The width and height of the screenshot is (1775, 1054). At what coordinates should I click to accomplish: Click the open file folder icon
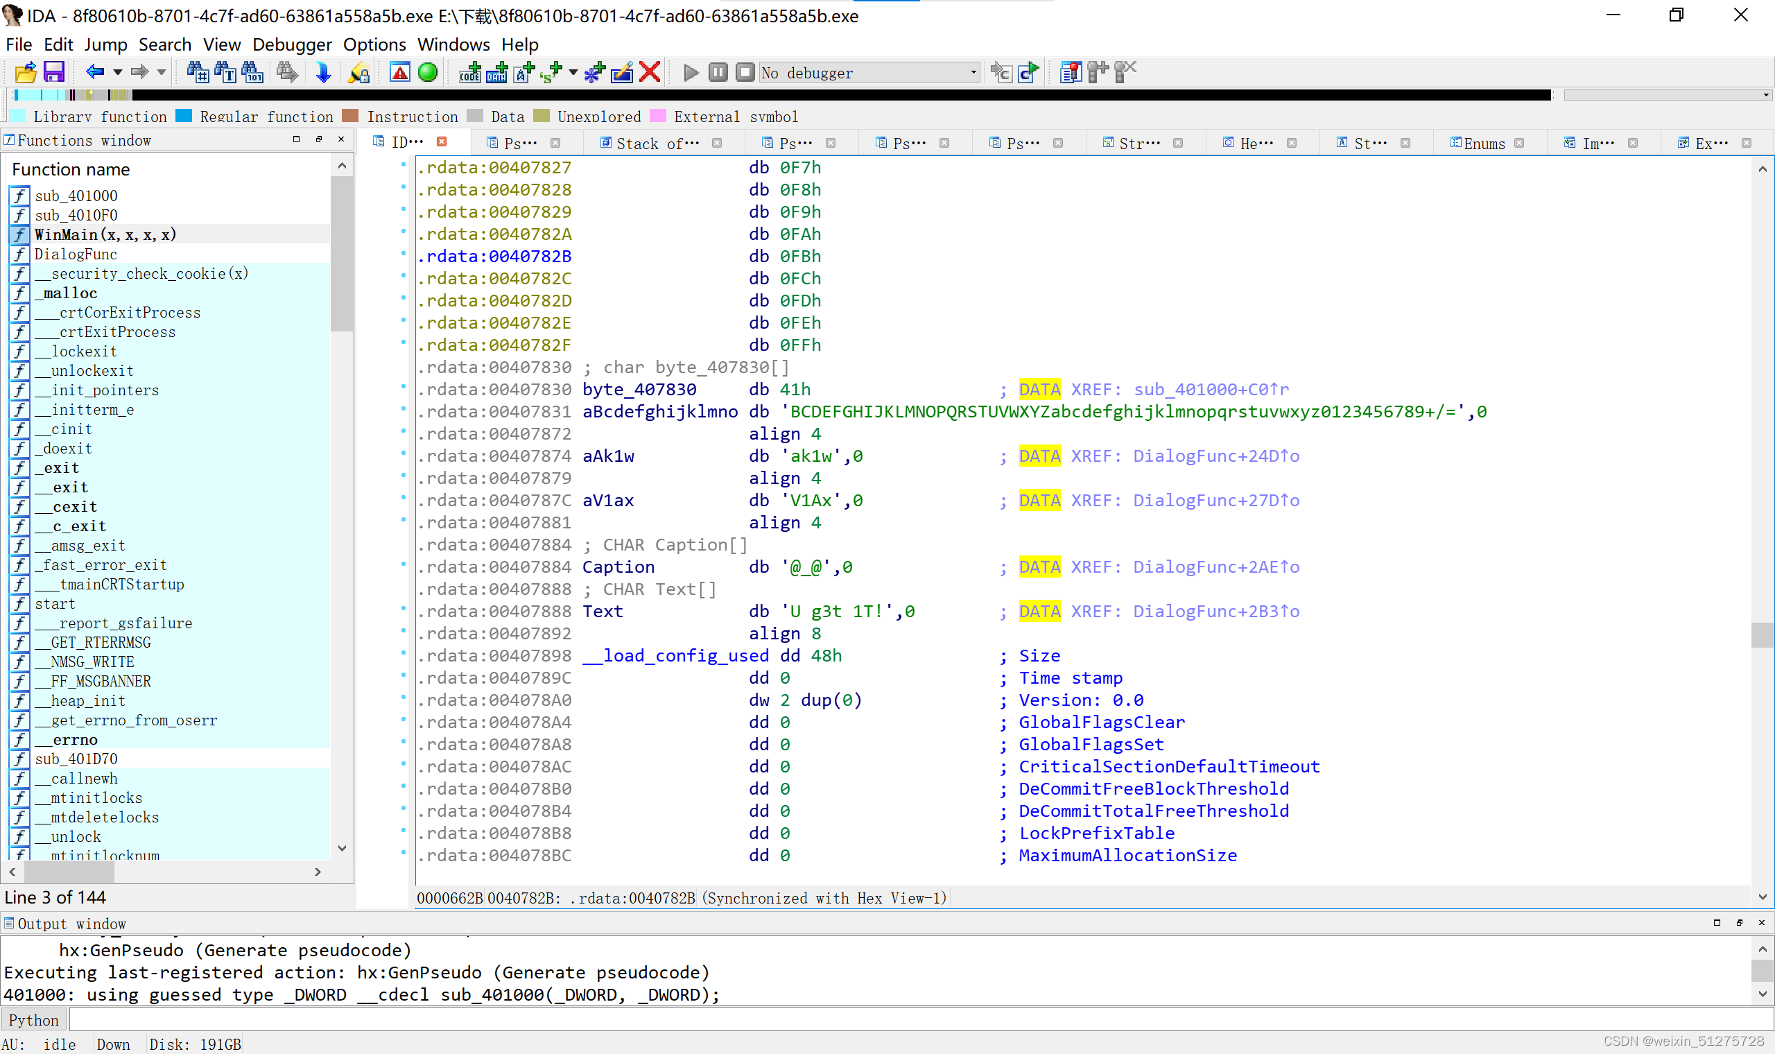click(x=26, y=72)
